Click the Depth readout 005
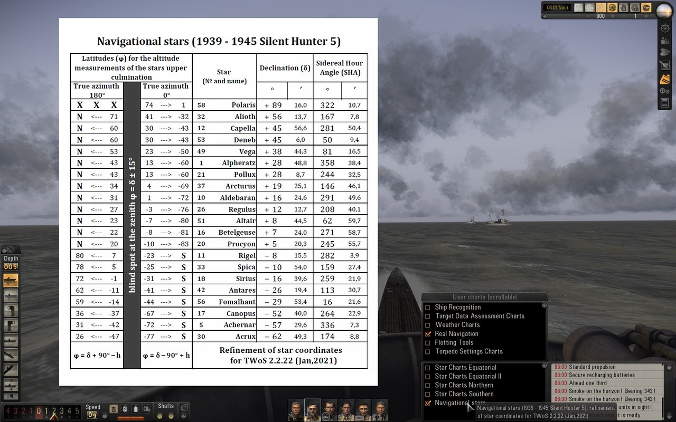 point(11,266)
